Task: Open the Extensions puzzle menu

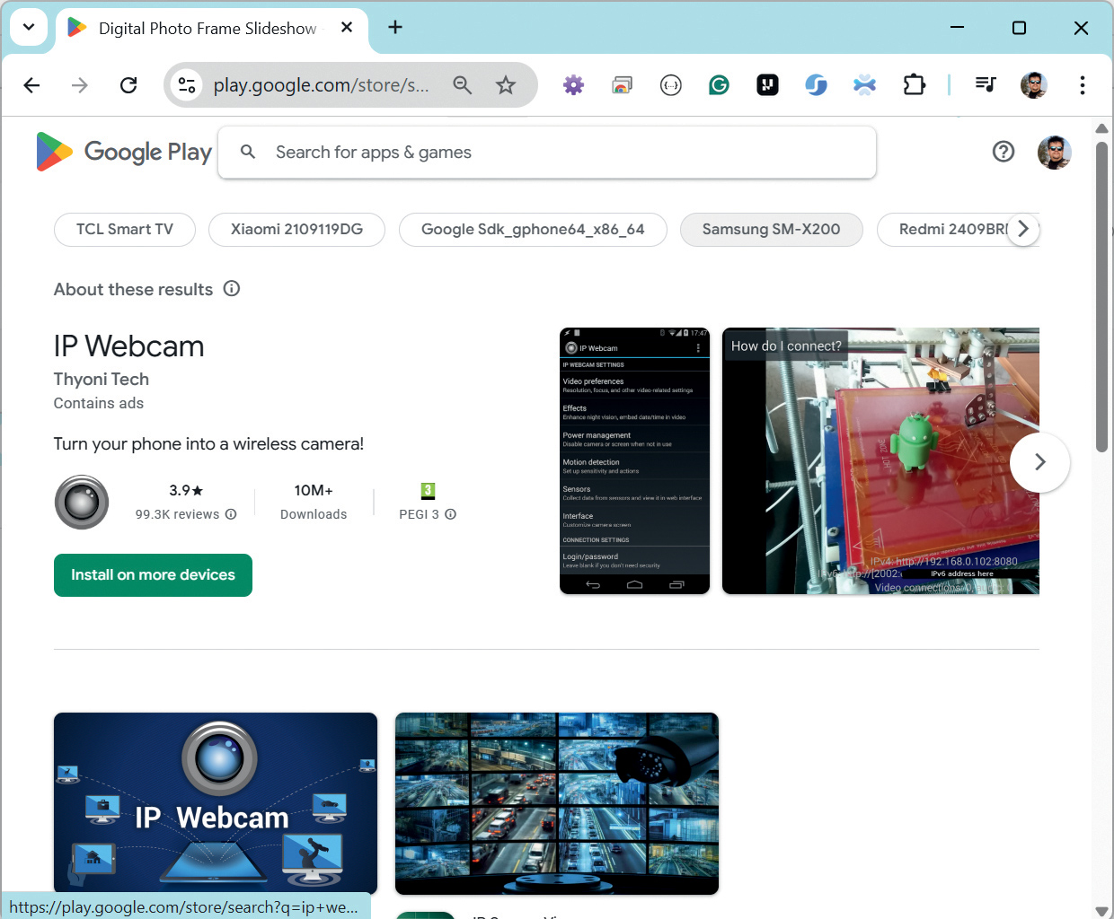Action: 914,85
